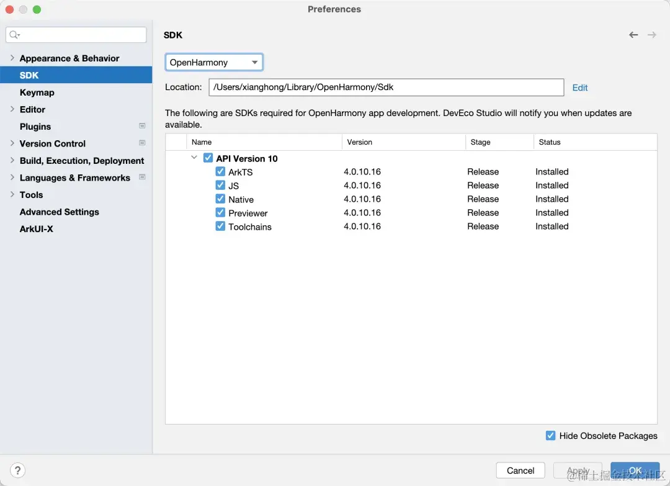The width and height of the screenshot is (670, 486).
Task: Uncheck the ArkTS SDK checkbox
Action: click(220, 171)
